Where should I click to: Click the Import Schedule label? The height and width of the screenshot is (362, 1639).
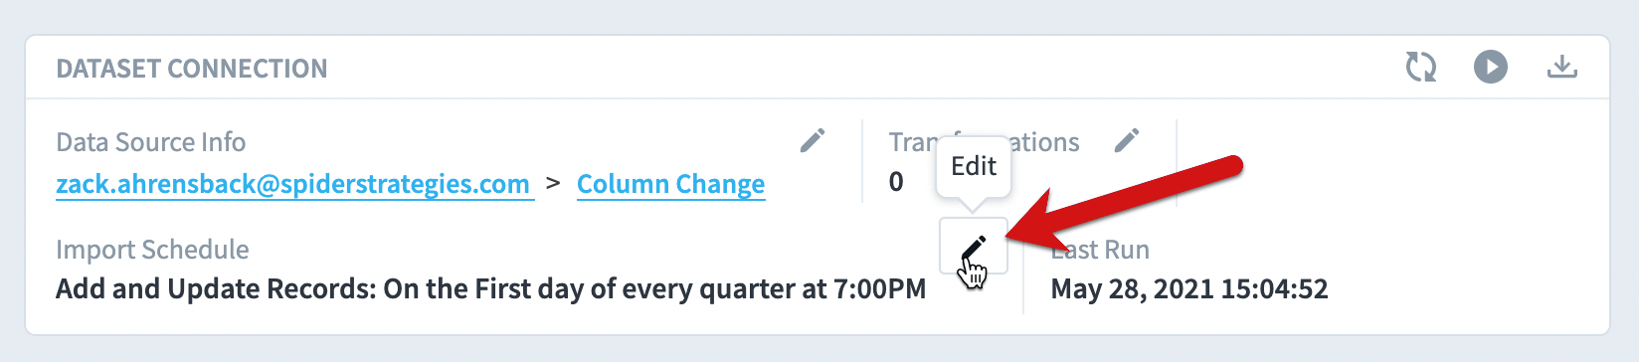point(152,250)
